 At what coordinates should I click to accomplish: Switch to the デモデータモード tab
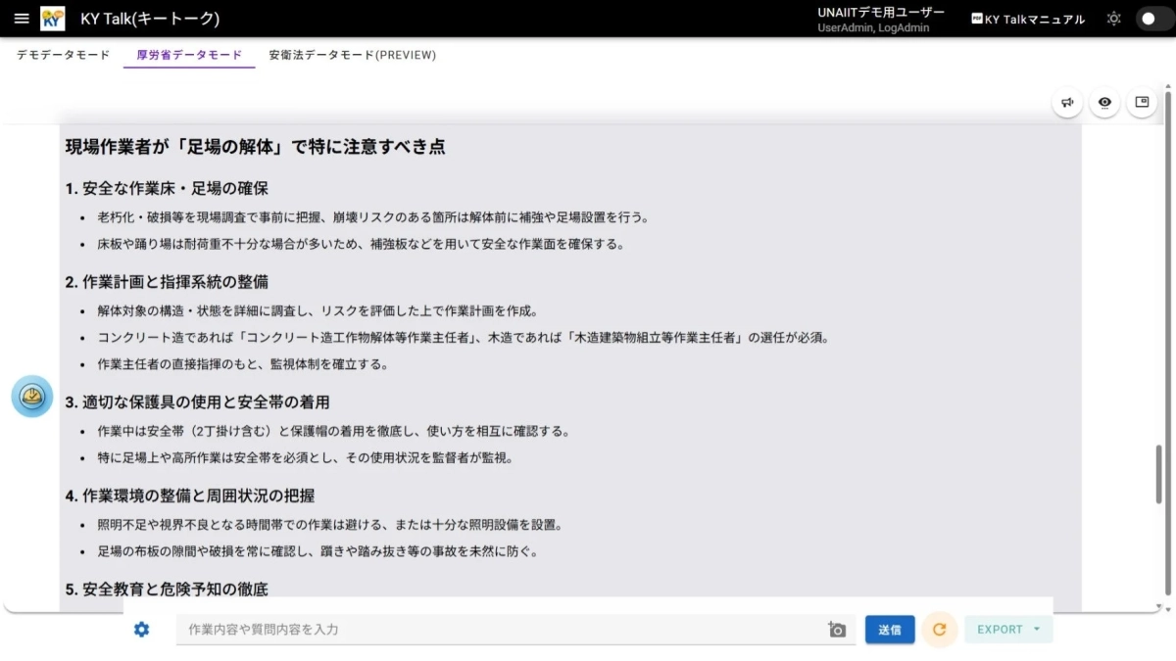tap(63, 56)
